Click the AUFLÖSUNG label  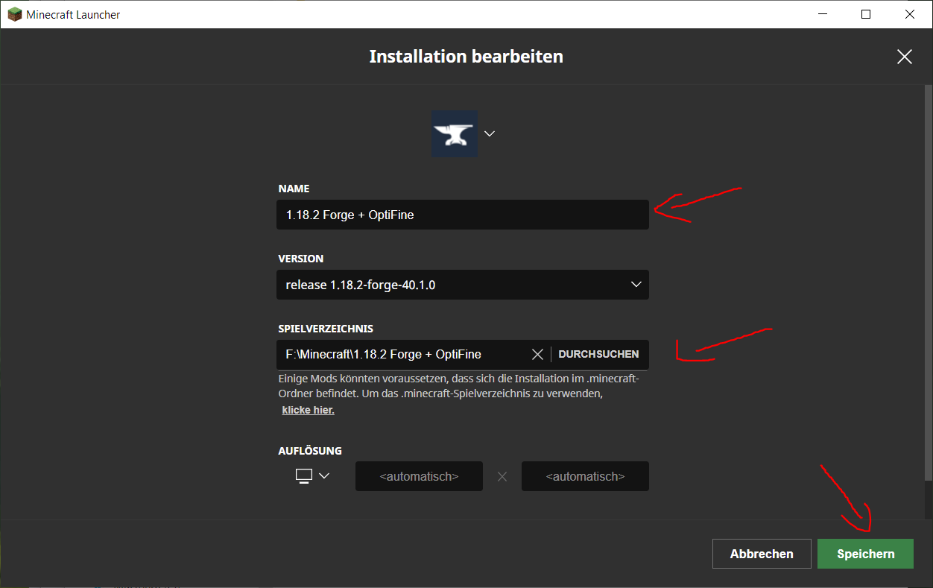310,451
